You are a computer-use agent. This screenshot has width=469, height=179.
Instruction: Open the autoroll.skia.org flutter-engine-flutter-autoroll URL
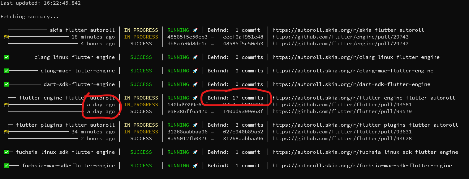tap(364, 98)
